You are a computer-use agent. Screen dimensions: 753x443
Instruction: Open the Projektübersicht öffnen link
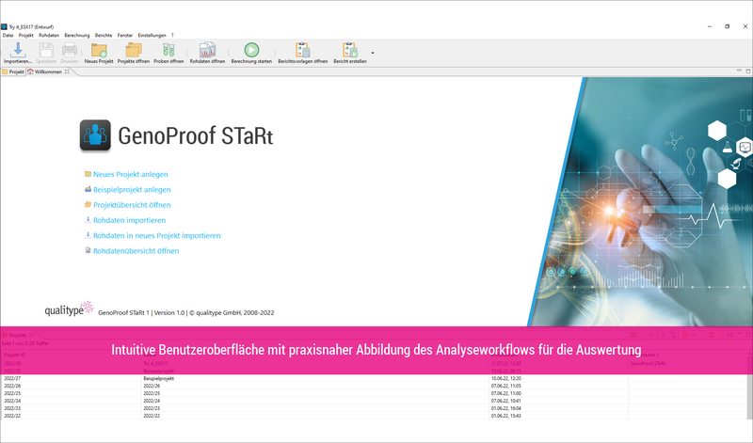(132, 205)
